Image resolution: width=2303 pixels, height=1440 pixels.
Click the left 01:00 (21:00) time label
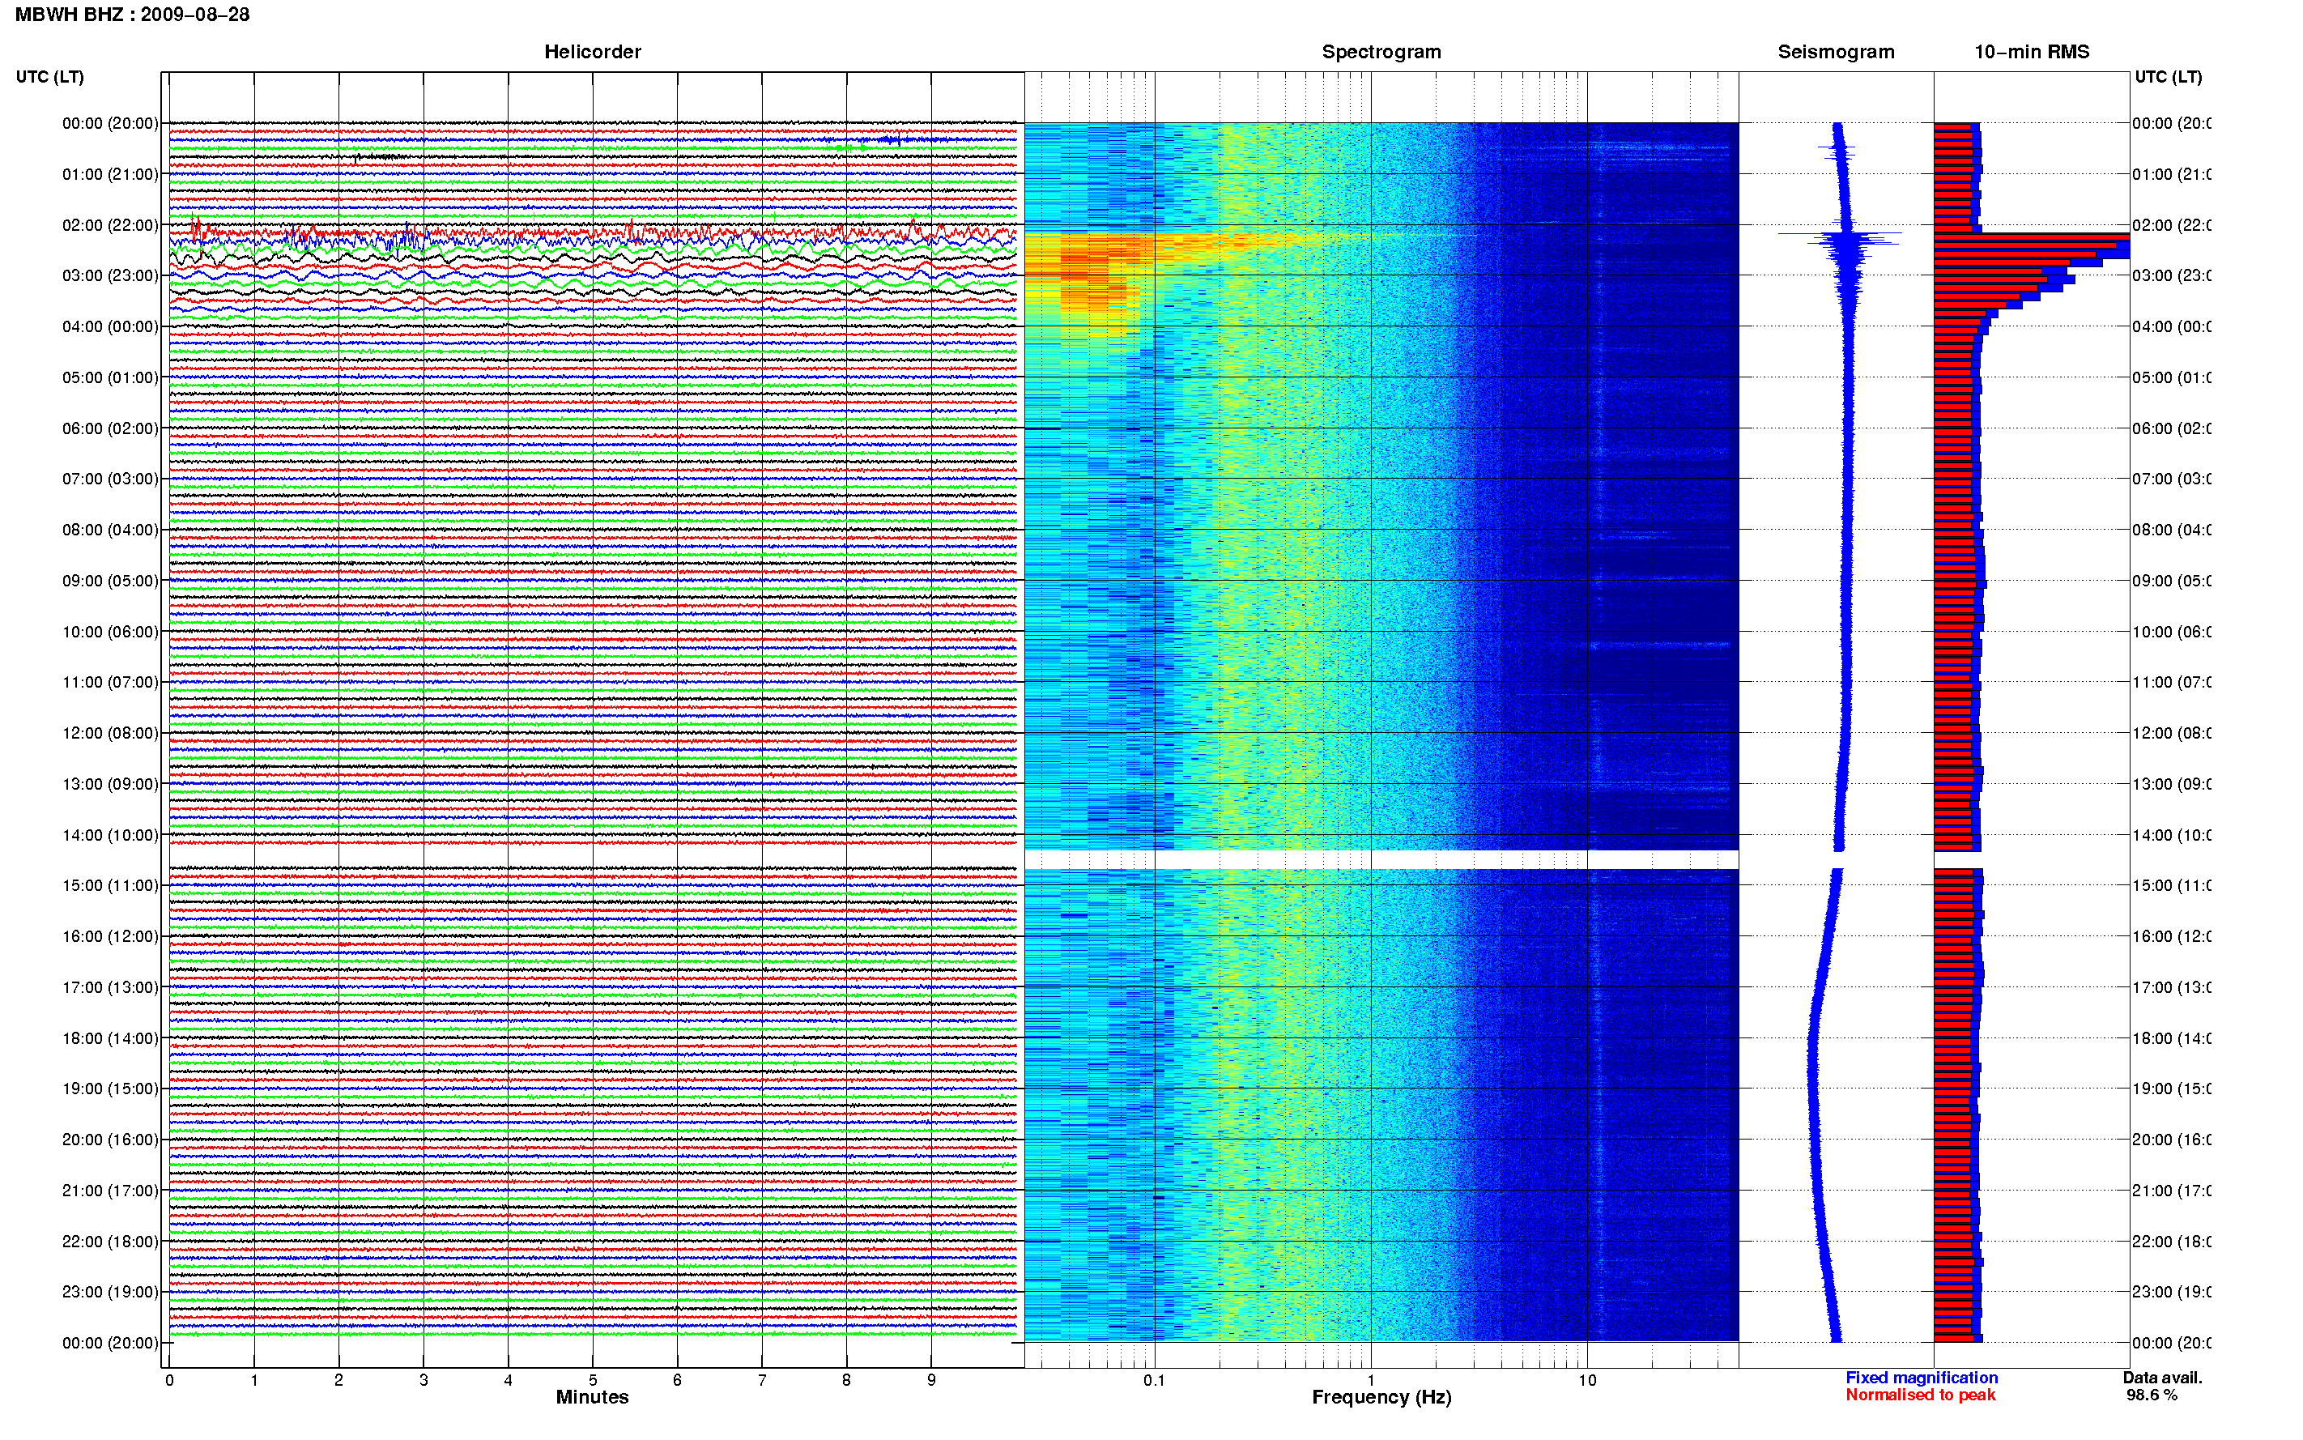point(109,174)
